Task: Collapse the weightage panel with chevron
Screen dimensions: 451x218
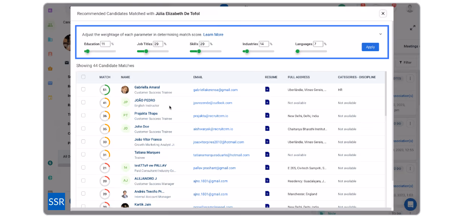Action: pos(380,34)
